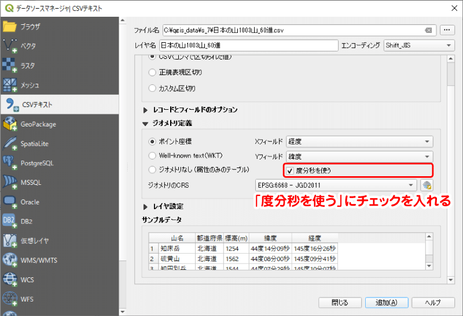Click the 閉じる button
463x316 pixels.
(x=340, y=303)
